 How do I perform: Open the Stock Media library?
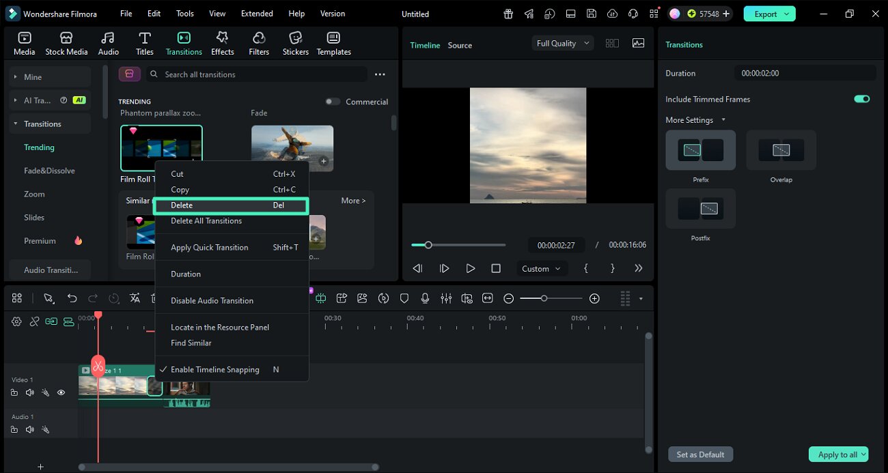point(66,44)
